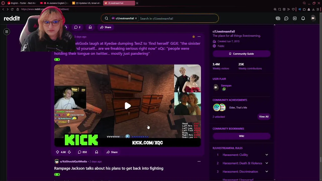Click the site lock security icon
The image size is (322, 181).
point(18,9)
